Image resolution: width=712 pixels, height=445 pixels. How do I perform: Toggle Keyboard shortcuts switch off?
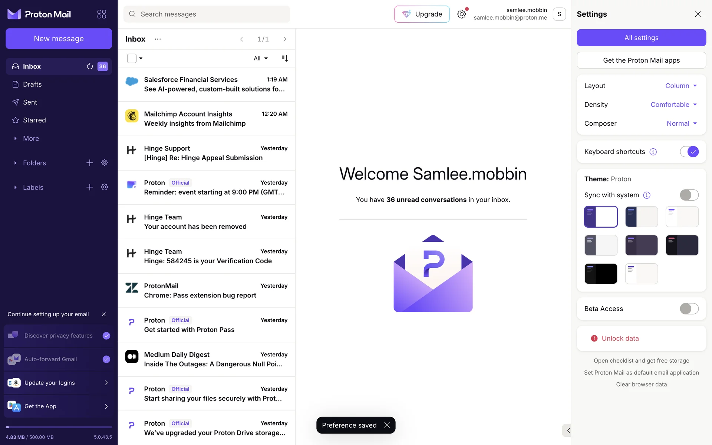click(689, 152)
